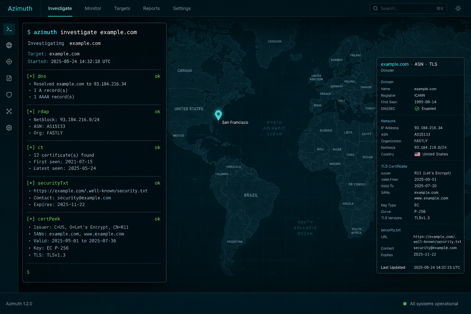Click 'Resolved example.com to 93.184.216.34' line

80,84
